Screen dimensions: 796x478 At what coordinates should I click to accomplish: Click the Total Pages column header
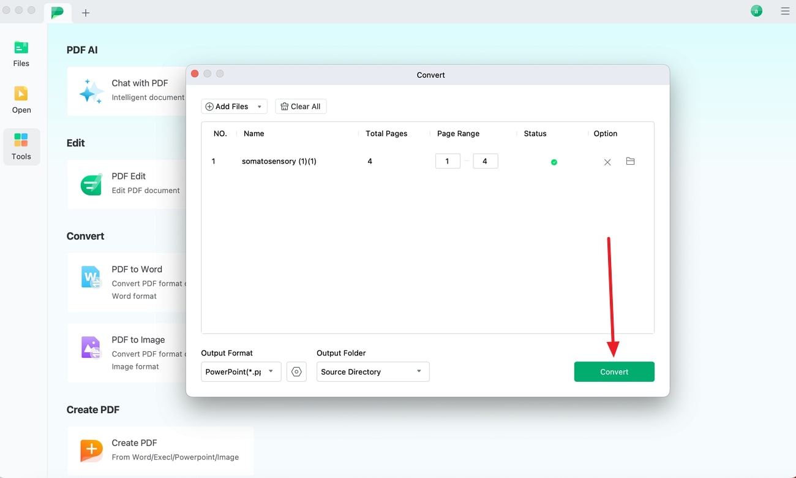pyautogui.click(x=386, y=134)
